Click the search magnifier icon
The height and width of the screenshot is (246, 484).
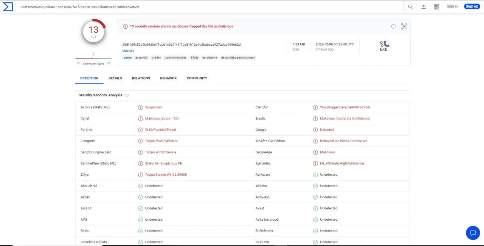tap(410, 7)
